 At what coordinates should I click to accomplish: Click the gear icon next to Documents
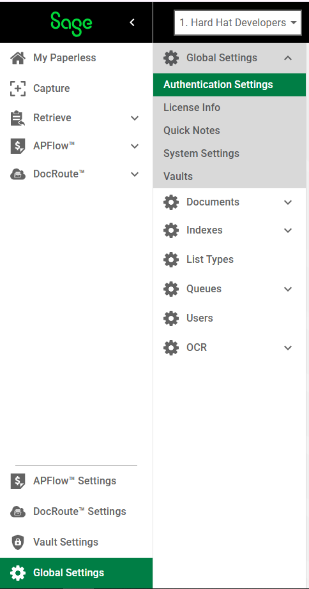point(171,202)
